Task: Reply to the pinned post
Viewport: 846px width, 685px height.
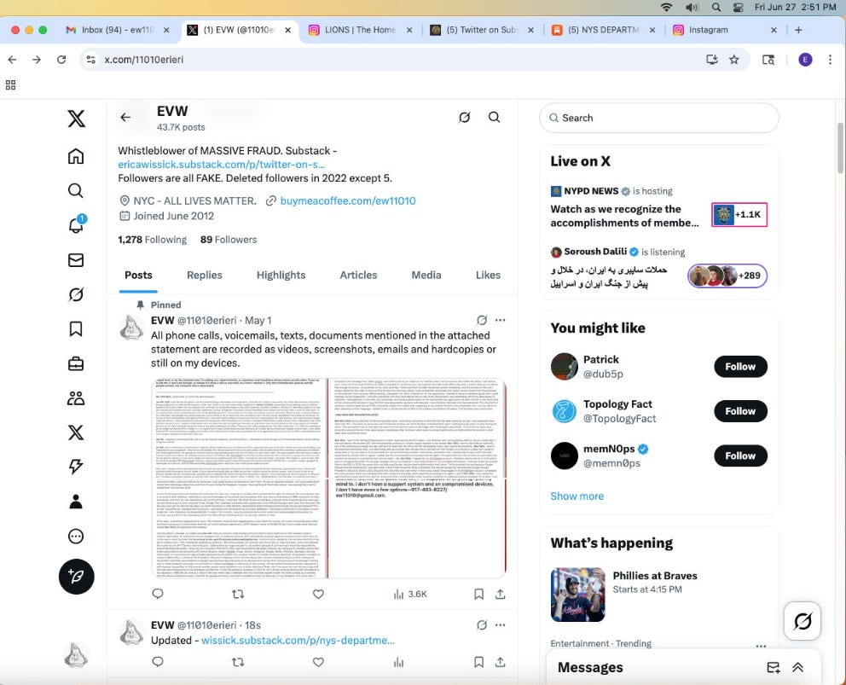Action: coord(158,594)
